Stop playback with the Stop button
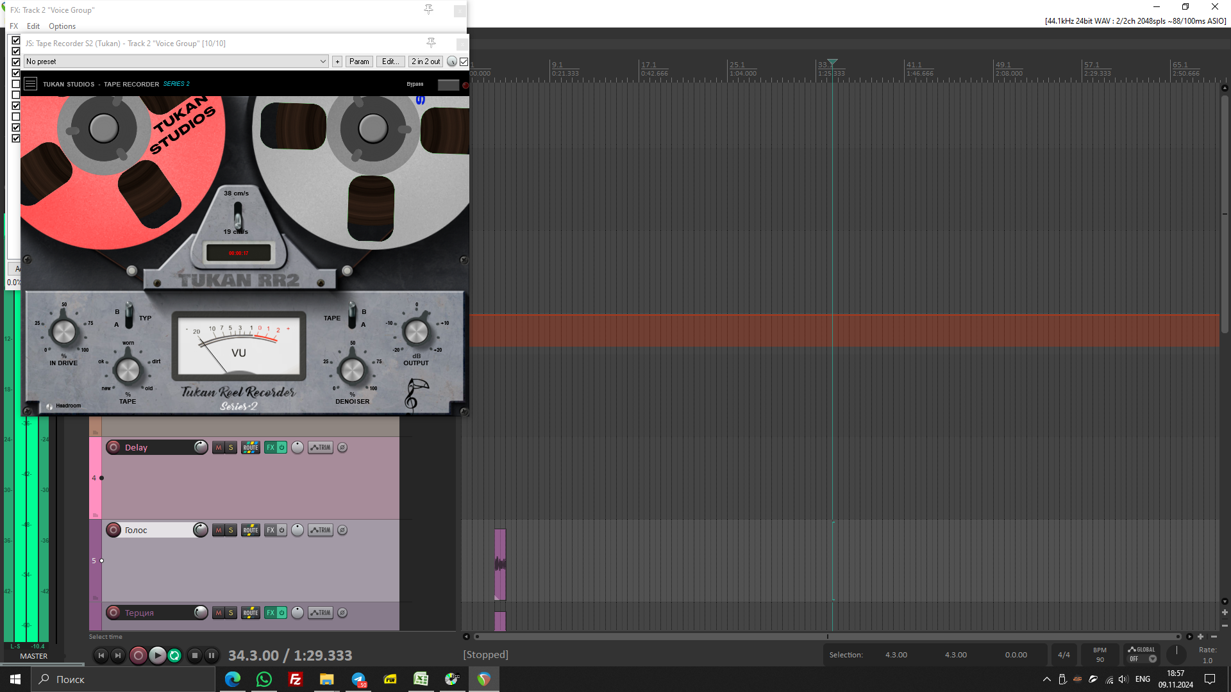This screenshot has height=692, width=1231. click(195, 655)
